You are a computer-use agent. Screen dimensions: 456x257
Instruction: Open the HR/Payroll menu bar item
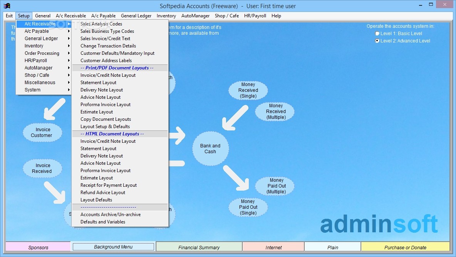click(255, 16)
